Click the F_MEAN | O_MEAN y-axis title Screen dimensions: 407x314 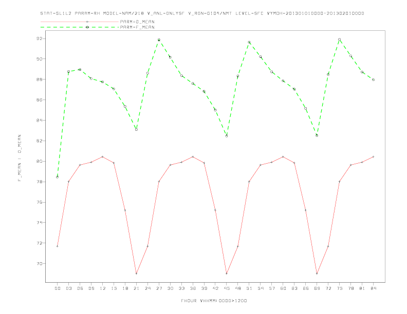click(20, 158)
